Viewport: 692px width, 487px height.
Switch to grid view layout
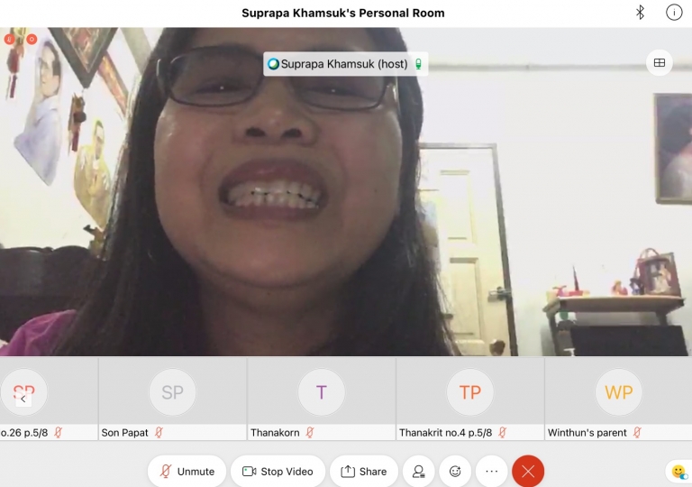coord(660,63)
